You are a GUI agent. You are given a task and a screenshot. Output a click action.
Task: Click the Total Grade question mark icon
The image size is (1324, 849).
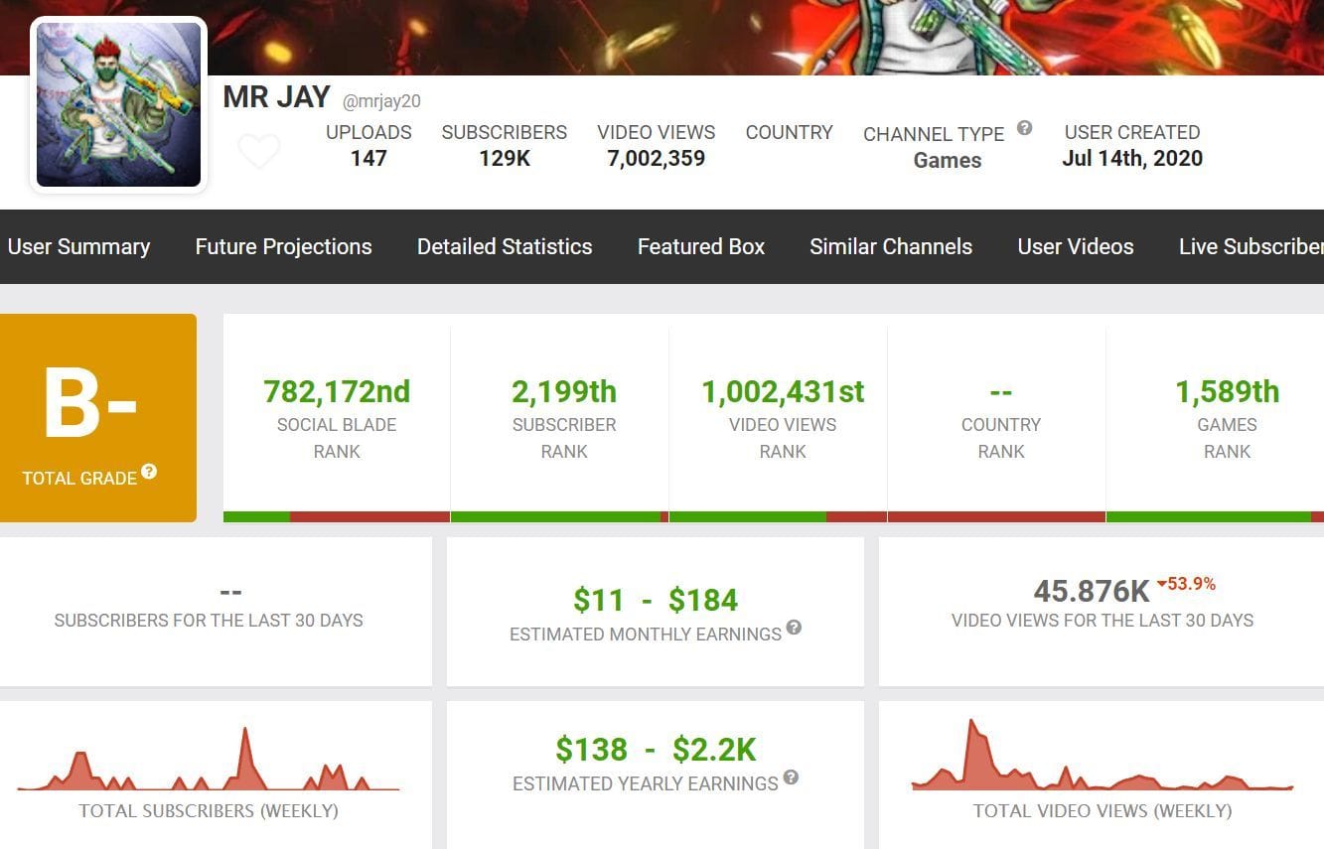149,475
